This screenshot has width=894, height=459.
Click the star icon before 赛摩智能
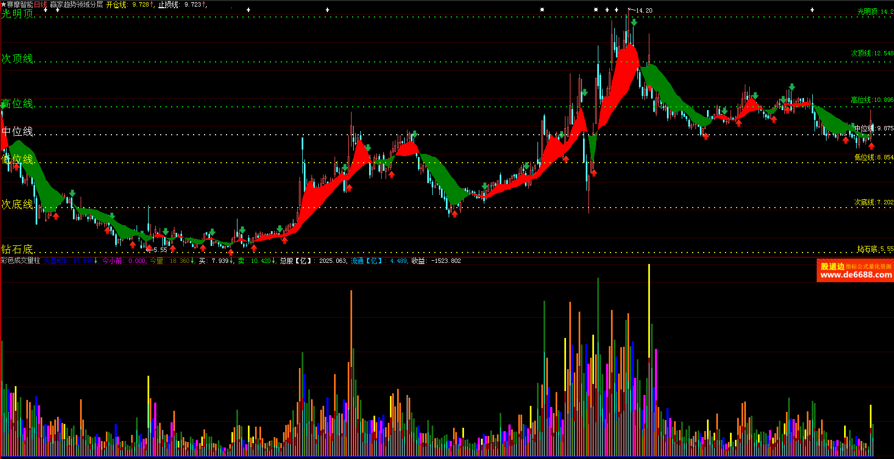pos(3,4)
